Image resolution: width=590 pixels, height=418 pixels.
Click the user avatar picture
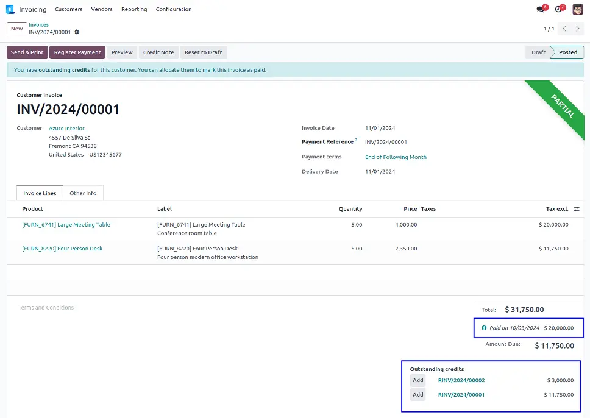click(577, 9)
